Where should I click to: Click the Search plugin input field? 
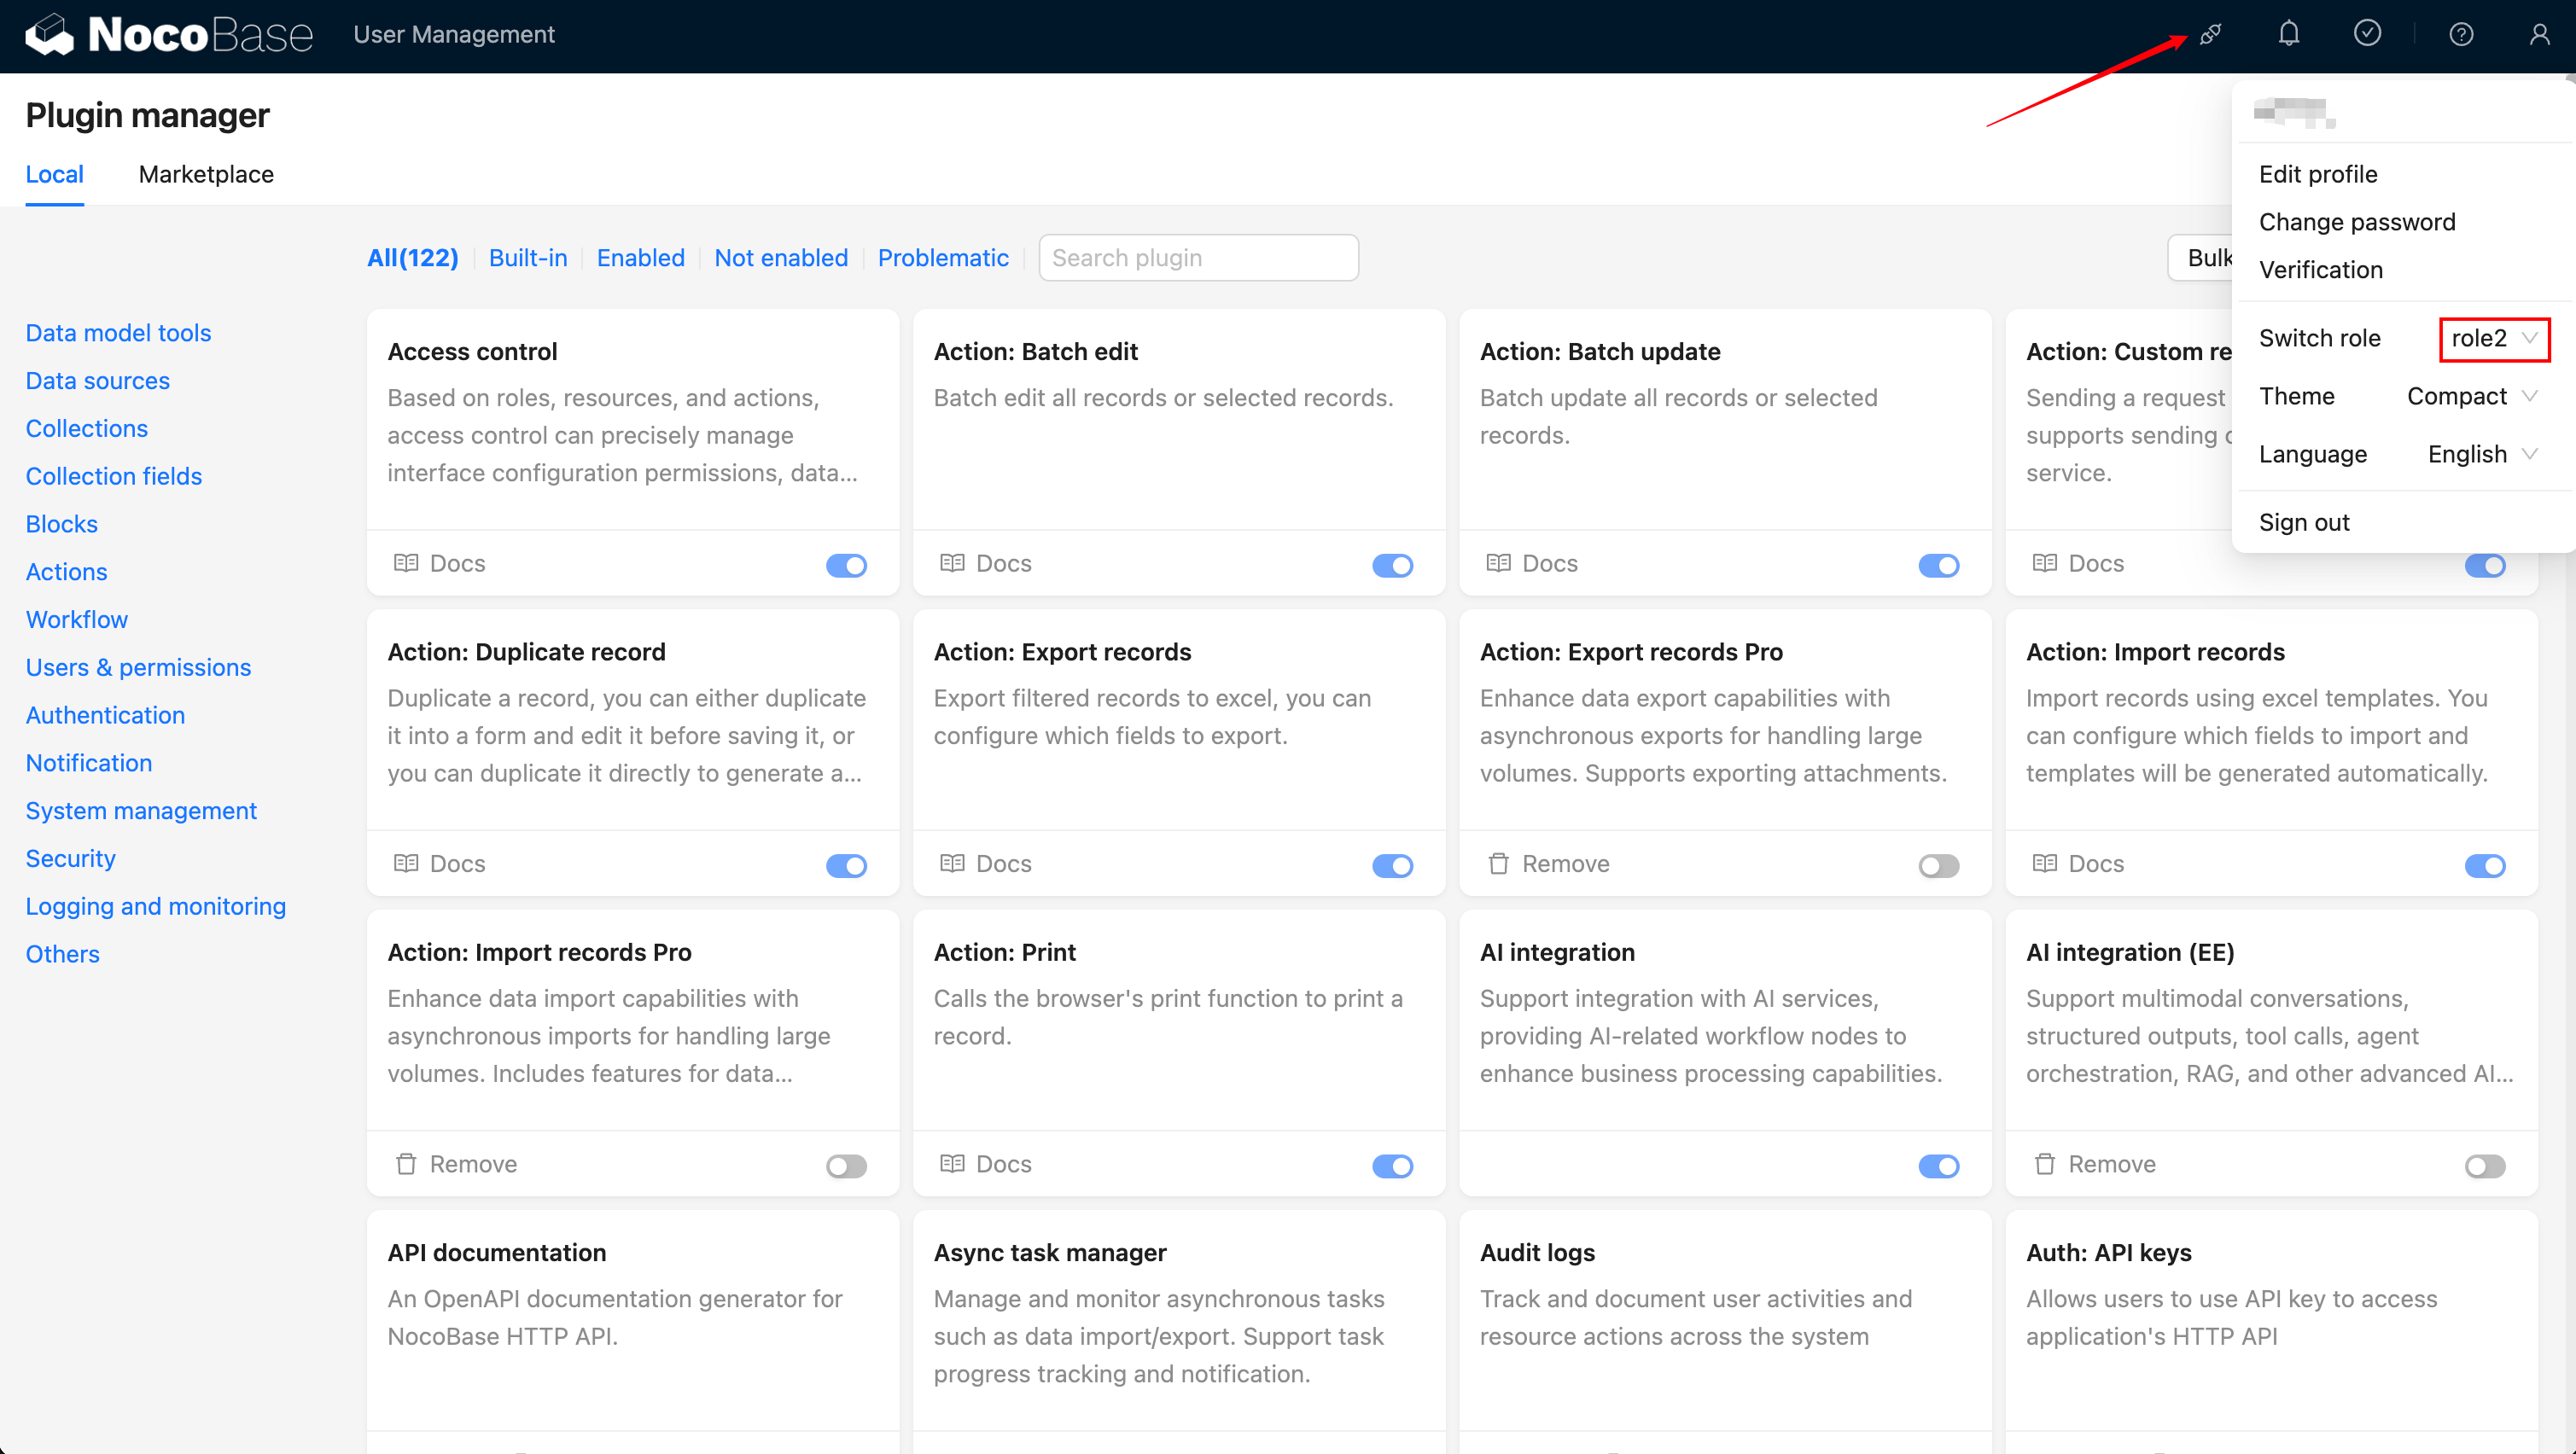click(x=1198, y=258)
